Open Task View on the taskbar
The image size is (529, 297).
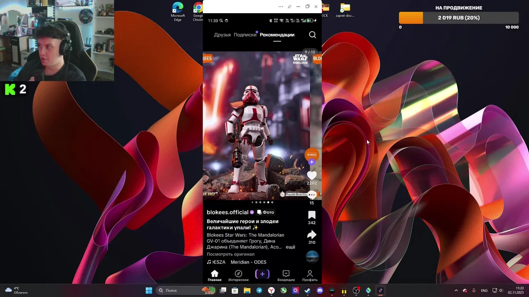223,290
